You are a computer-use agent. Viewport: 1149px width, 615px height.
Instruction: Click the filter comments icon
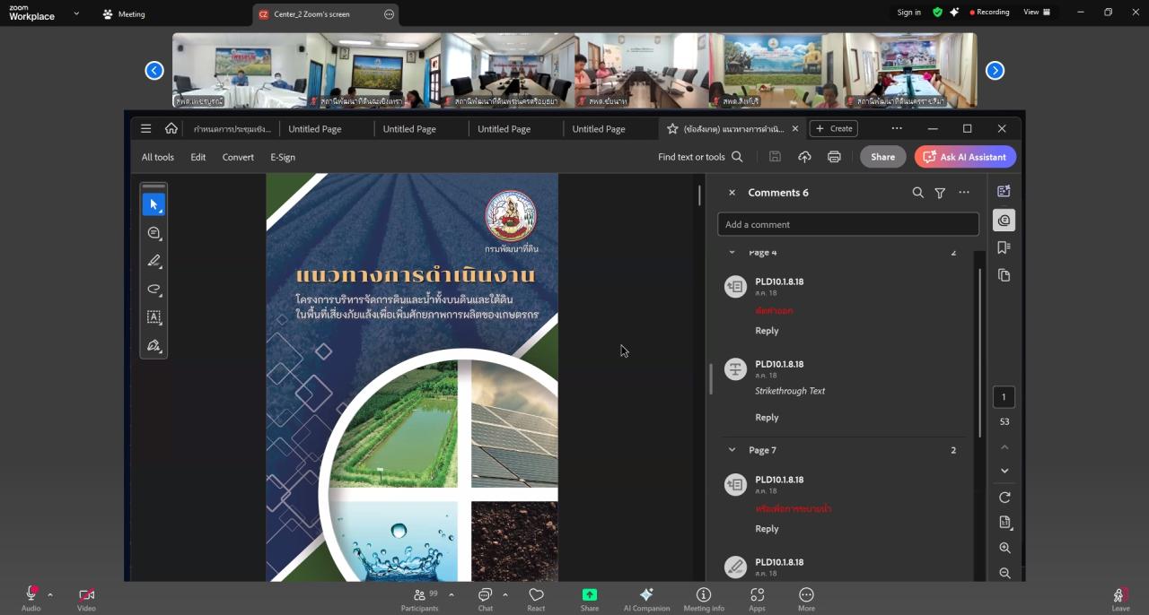pyautogui.click(x=940, y=193)
